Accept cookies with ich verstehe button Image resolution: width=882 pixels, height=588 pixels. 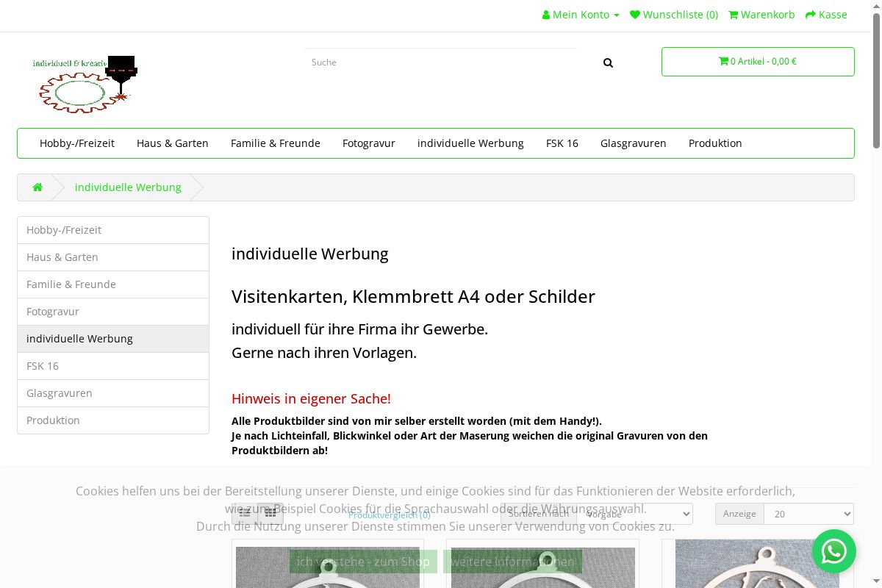pos(363,562)
